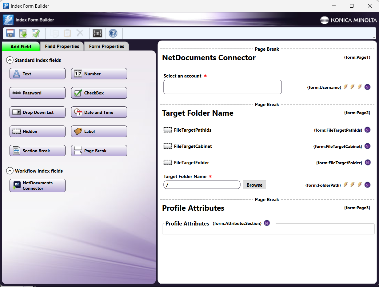
Task: Maximize the Index Form Builder window
Action: 352,6
